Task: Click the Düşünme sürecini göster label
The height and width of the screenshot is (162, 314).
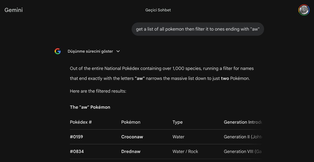Action: (90, 51)
